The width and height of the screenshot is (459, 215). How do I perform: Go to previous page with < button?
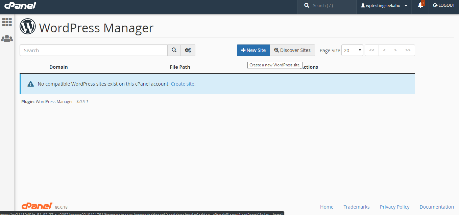(384, 50)
